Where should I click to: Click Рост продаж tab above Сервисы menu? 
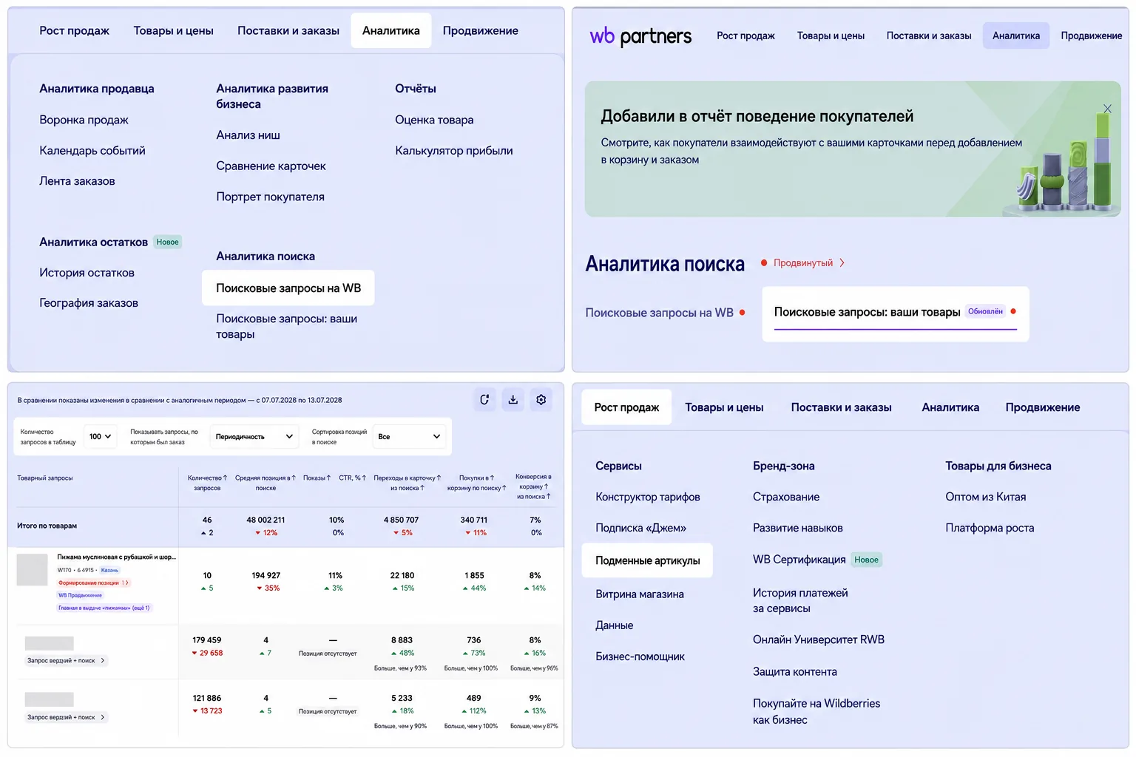pos(626,407)
